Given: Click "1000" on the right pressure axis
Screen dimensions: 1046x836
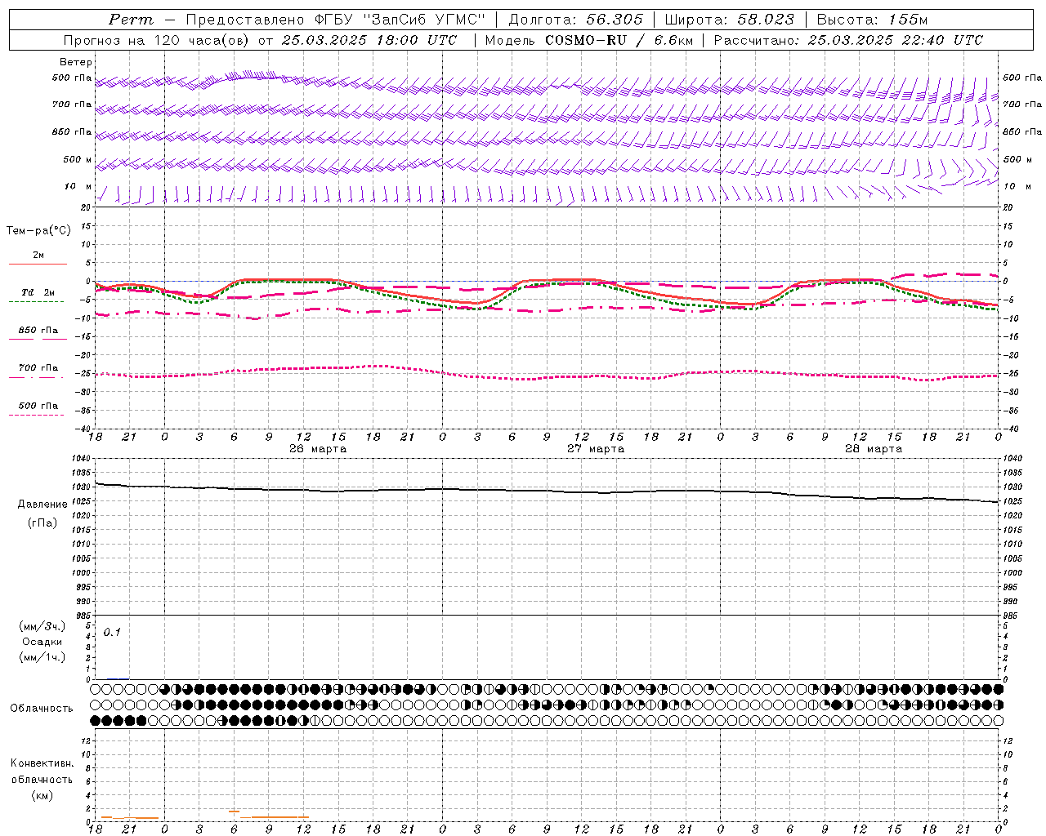Looking at the screenshot, I should coord(1012,573).
